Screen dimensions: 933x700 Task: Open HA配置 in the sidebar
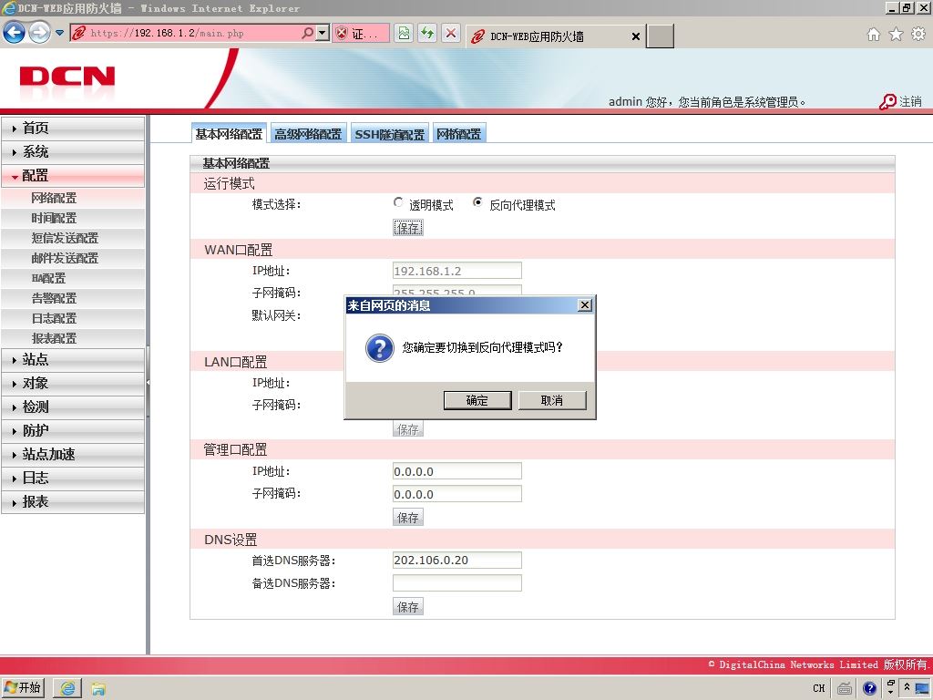click(73, 278)
